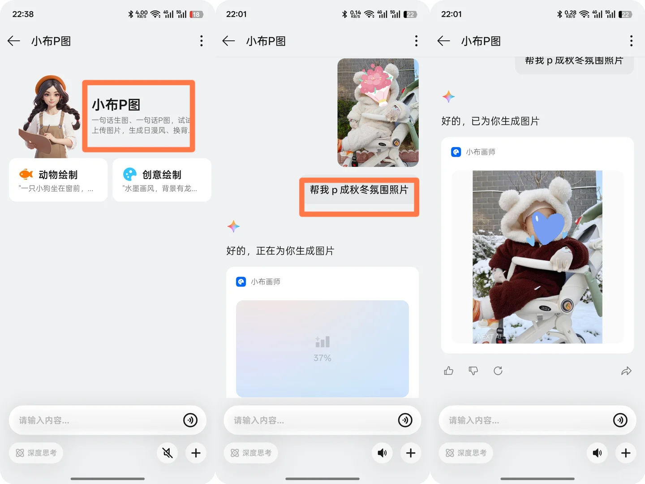Tap the 小布画师 painter icon above the result
Screen dimensions: 645x484
click(456, 152)
